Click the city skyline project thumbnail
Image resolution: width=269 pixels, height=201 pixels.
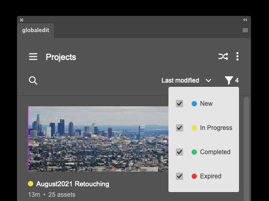tap(98, 139)
